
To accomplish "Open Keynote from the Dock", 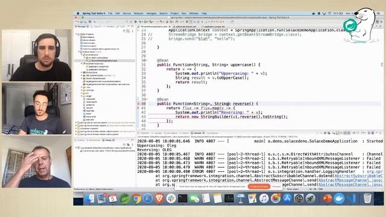I will click(241, 198).
